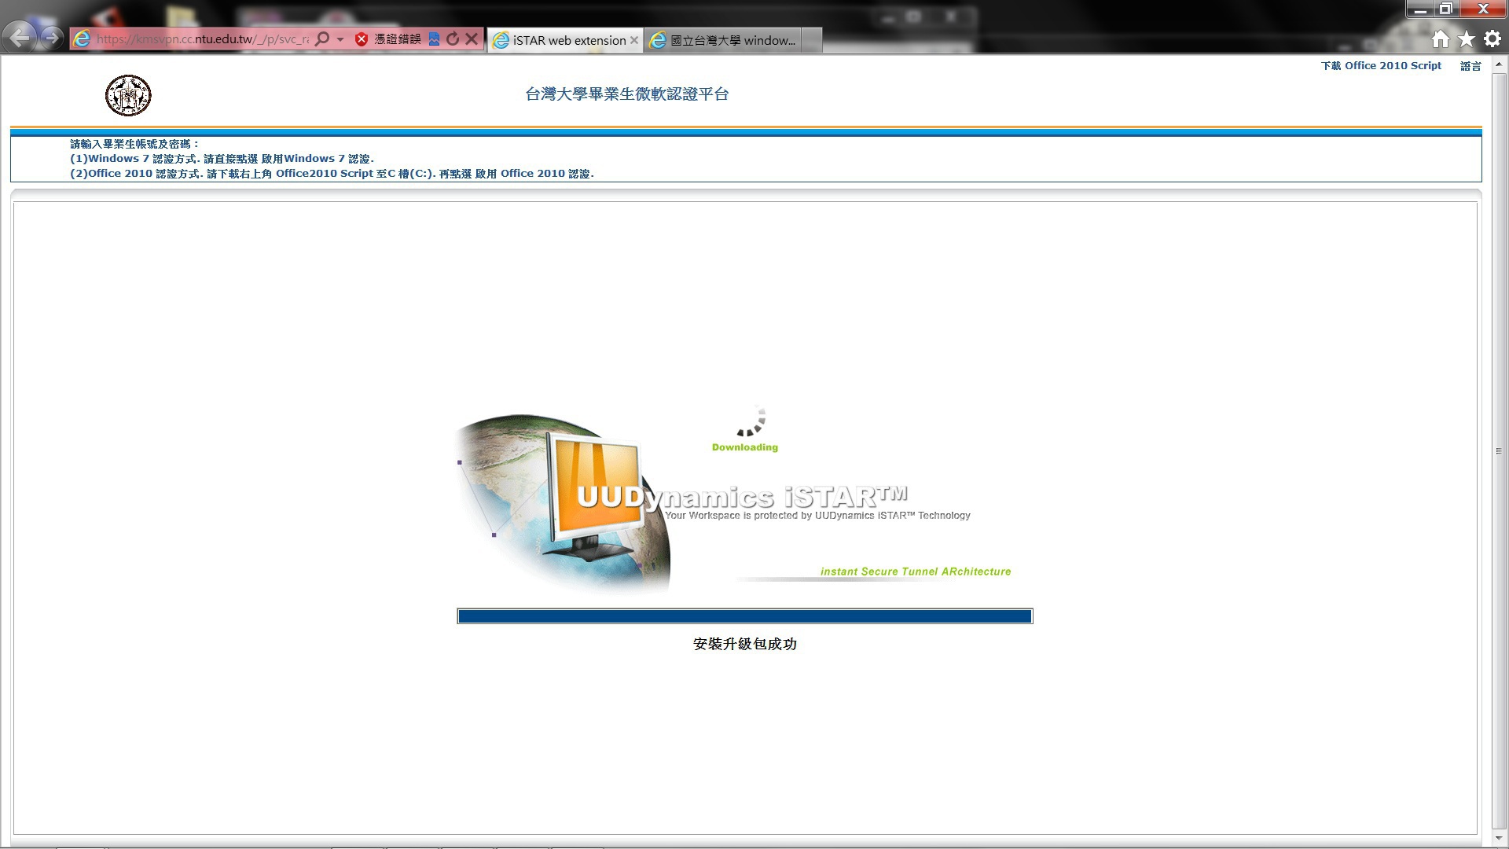Open Favorites star icon
Image resolution: width=1509 pixels, height=849 pixels.
[1467, 39]
